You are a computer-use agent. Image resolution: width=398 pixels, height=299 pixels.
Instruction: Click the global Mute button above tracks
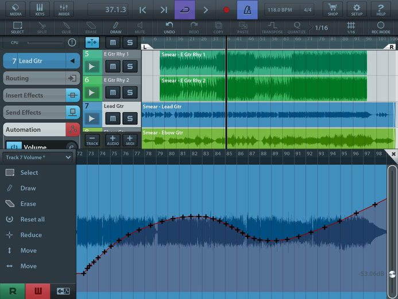click(x=113, y=43)
